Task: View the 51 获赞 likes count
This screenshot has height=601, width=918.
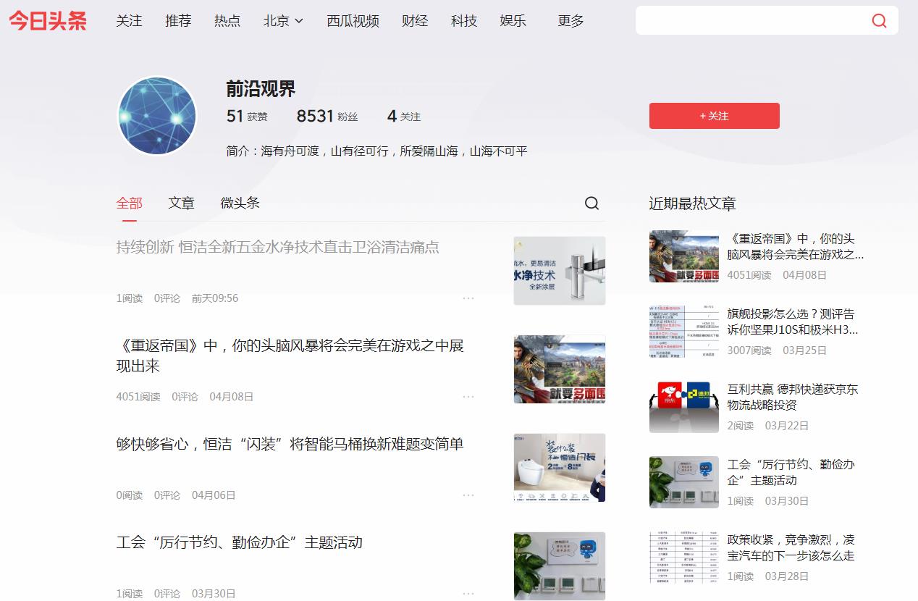Action: (x=247, y=116)
